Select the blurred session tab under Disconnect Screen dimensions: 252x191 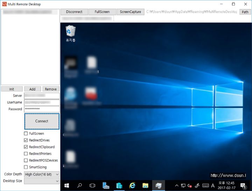(87, 19)
